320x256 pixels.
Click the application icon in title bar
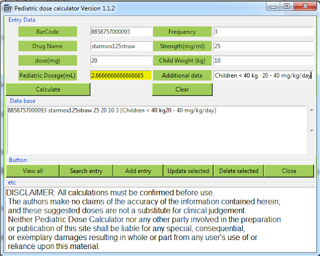tap(8, 8)
